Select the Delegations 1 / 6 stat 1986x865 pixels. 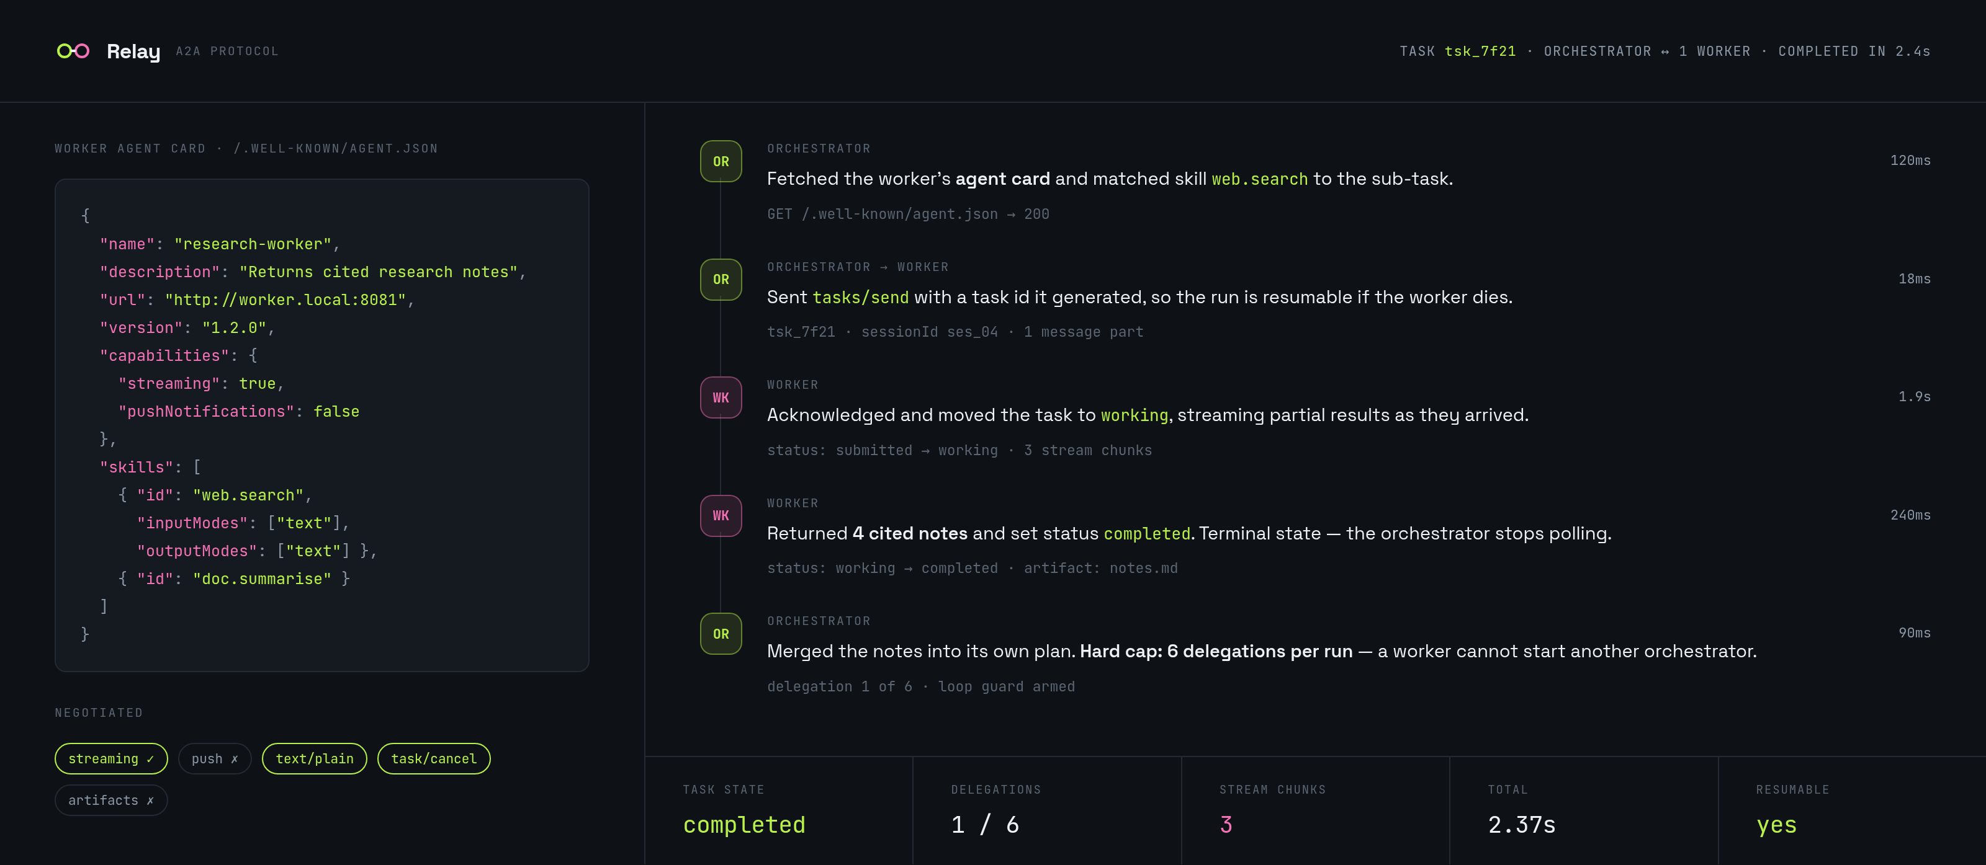tap(1047, 811)
